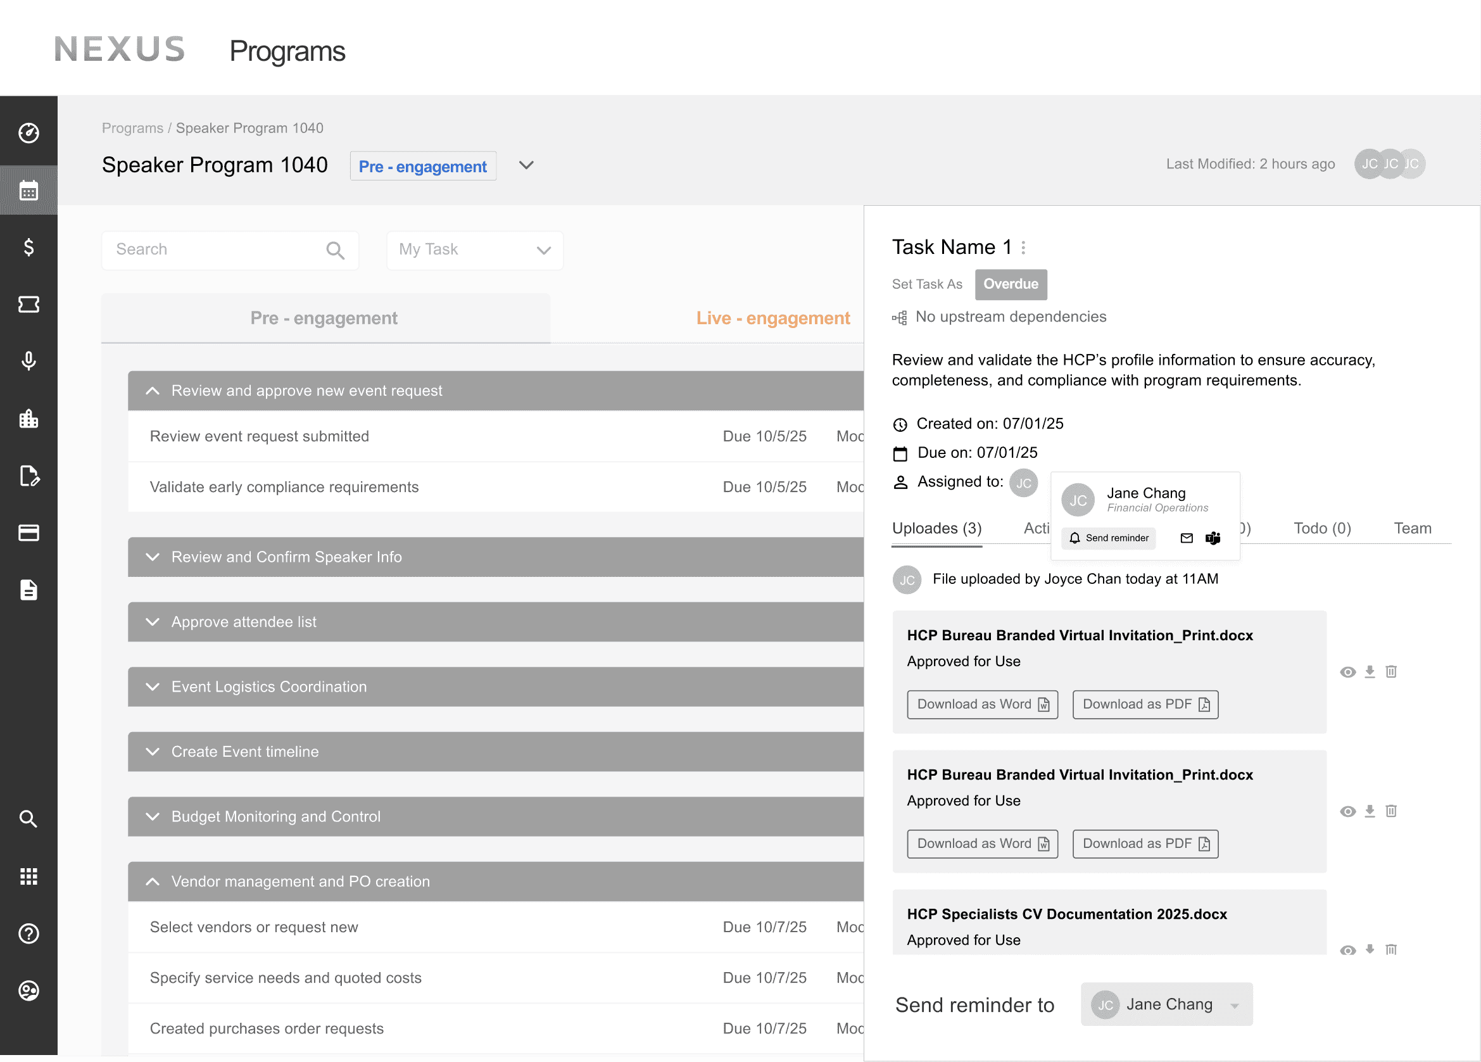Screen dimensions: 1481x1062
Task: Click the dollar sign budget sidebar icon
Action: [28, 247]
